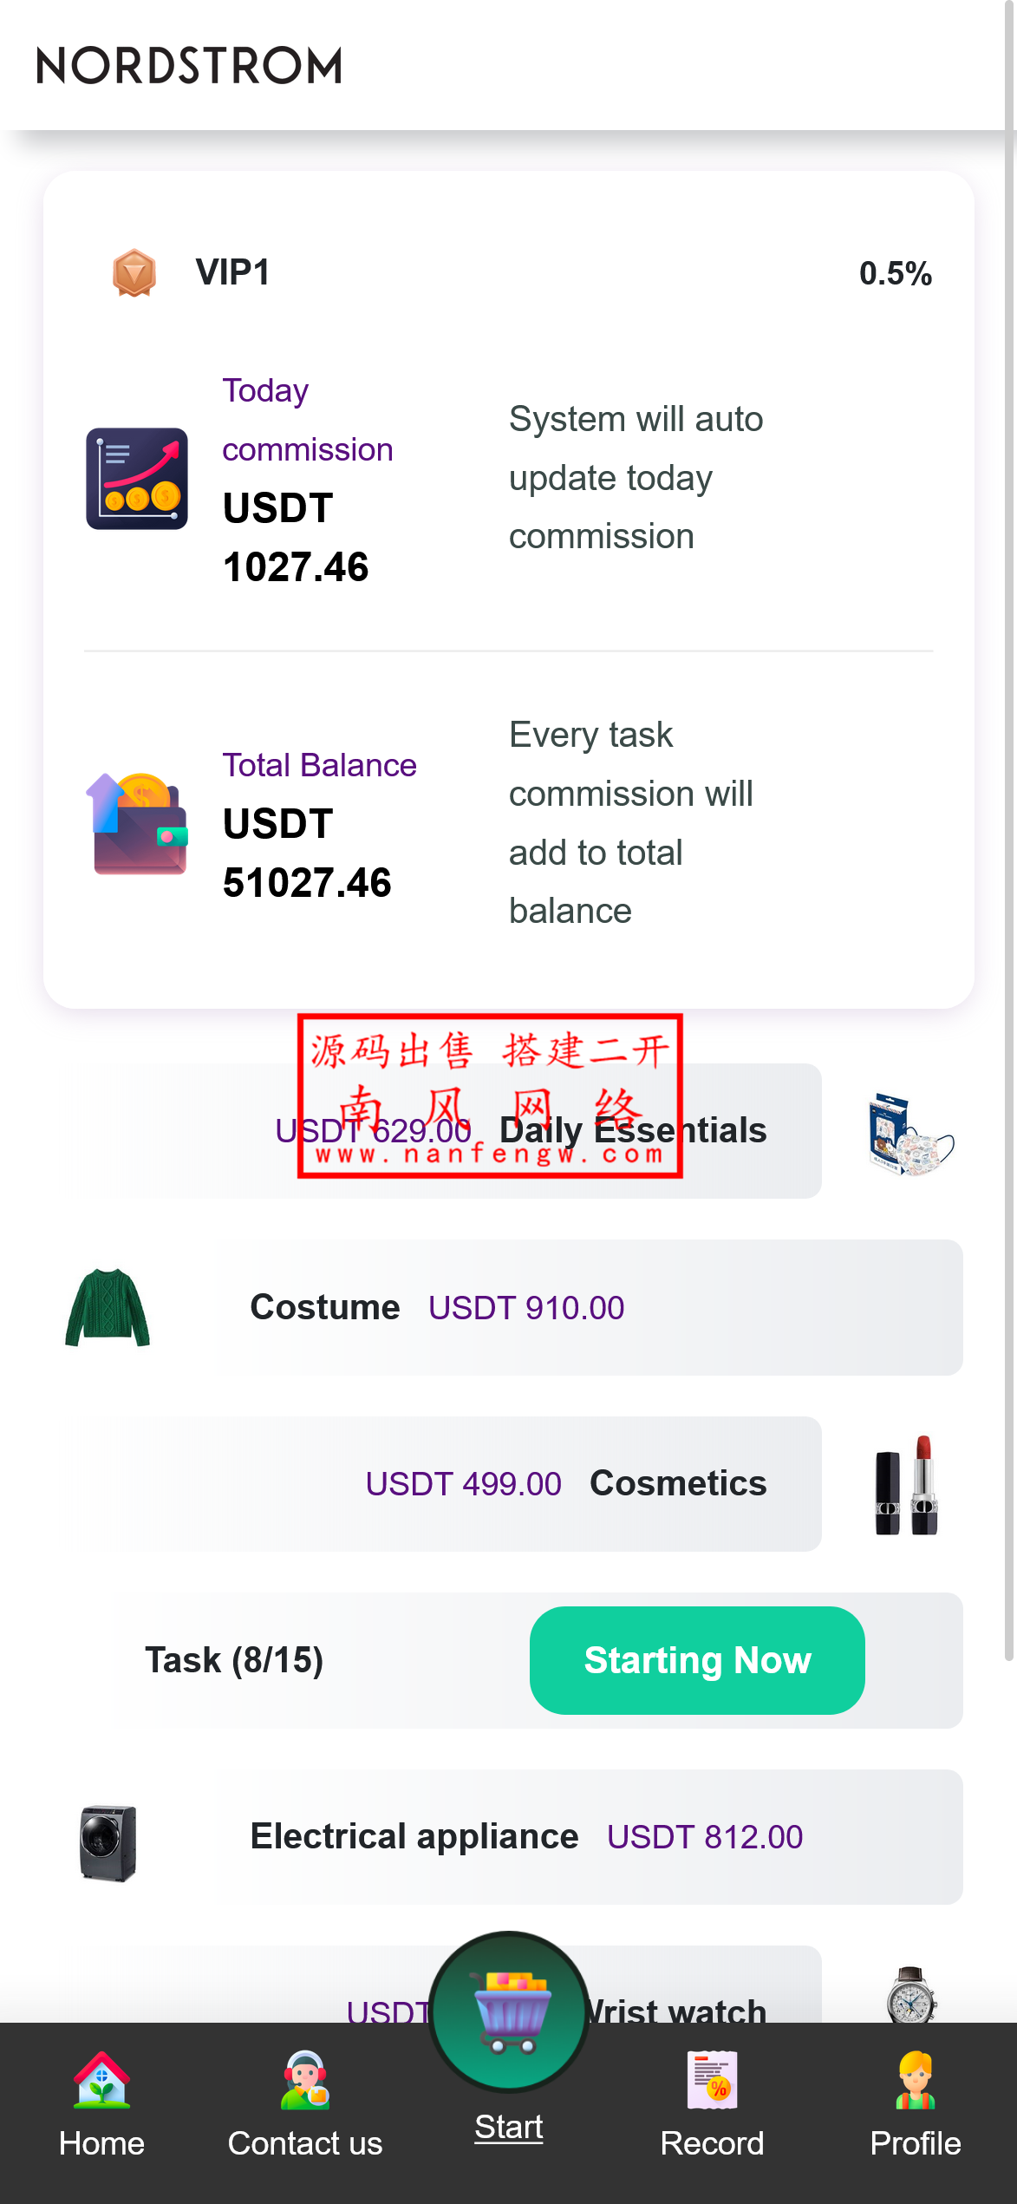This screenshot has width=1017, height=2204.
Task: Open the Cosmetics USDT 499.00 item
Action: [x=520, y=1484]
